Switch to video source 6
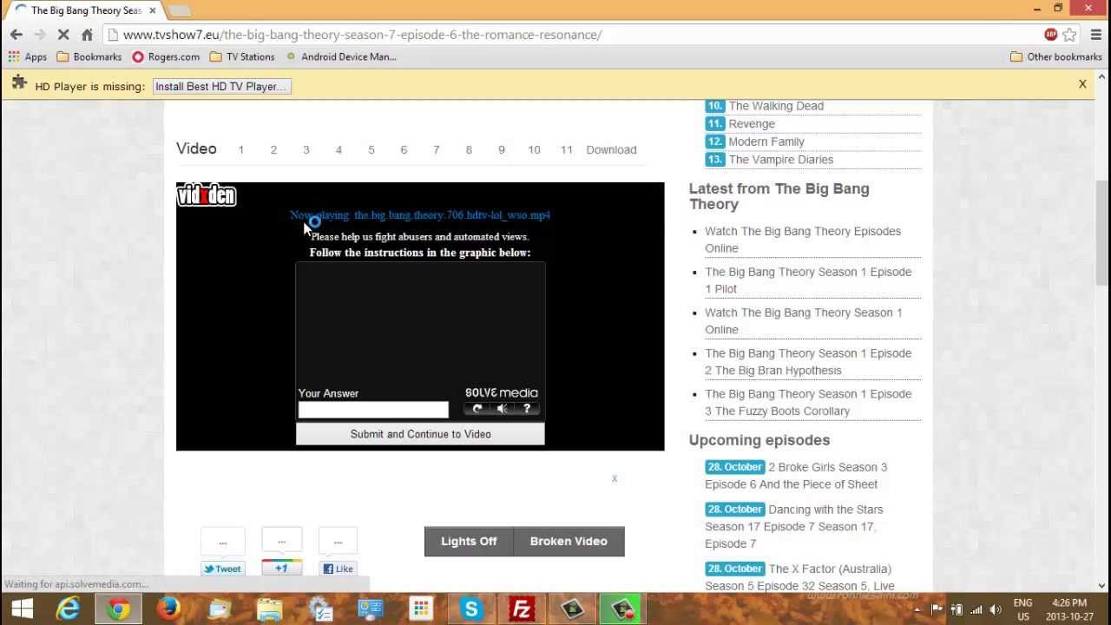This screenshot has width=1111, height=625. [404, 149]
